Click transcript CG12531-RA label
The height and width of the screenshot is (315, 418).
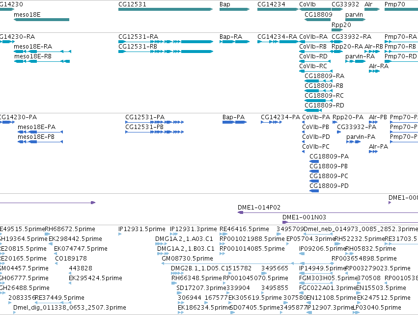coord(138,36)
